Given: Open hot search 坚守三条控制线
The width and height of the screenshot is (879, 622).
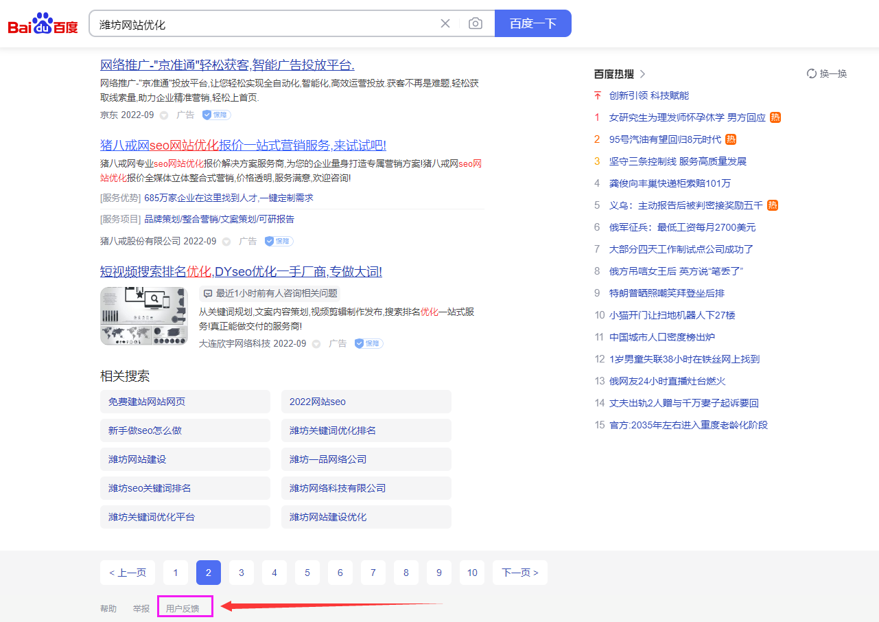Looking at the screenshot, I should 678,161.
